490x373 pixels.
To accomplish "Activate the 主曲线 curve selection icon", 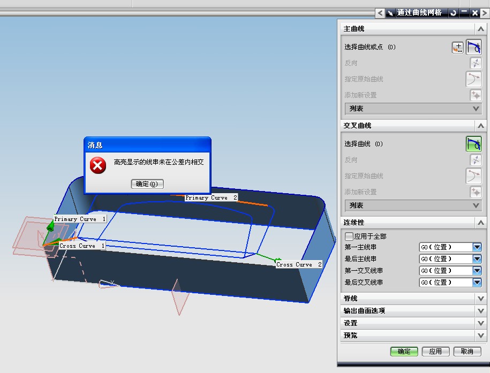I will (x=474, y=47).
